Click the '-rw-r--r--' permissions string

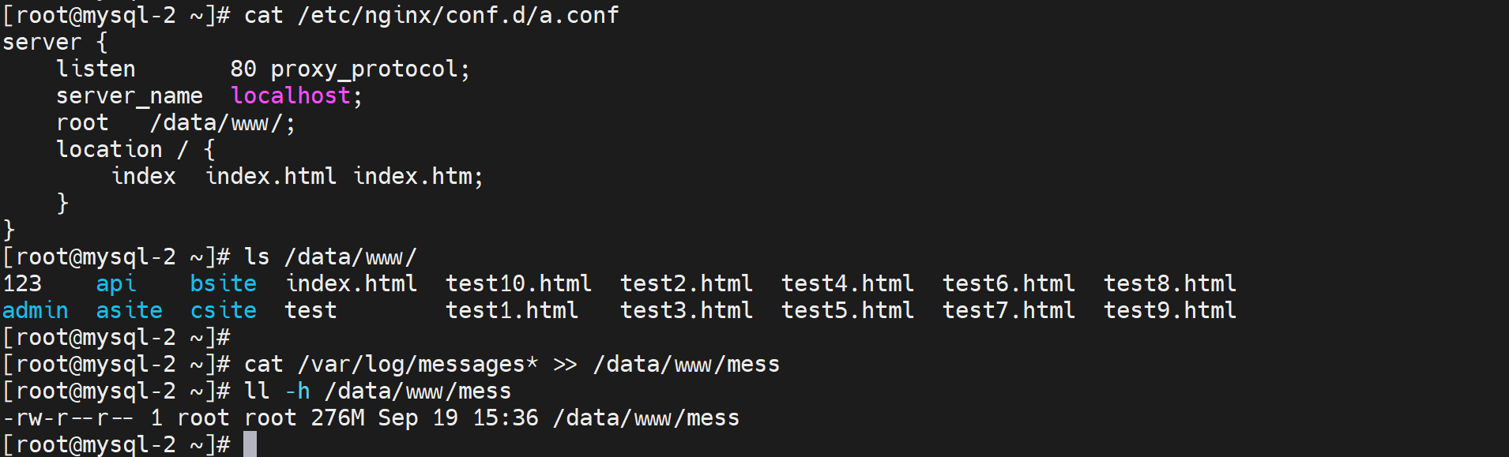coord(69,418)
